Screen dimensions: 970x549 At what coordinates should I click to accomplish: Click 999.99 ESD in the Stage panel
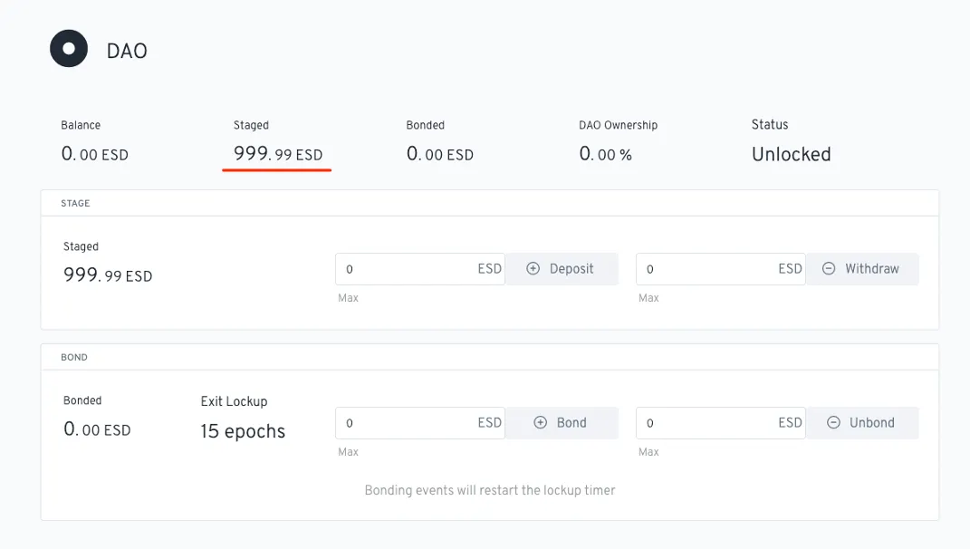point(108,274)
